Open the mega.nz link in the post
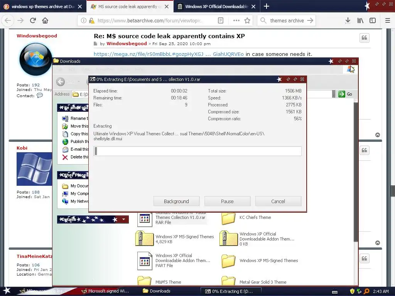Screen dimensions: 395x296 click(169, 54)
